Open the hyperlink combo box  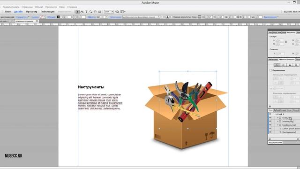[141, 17]
